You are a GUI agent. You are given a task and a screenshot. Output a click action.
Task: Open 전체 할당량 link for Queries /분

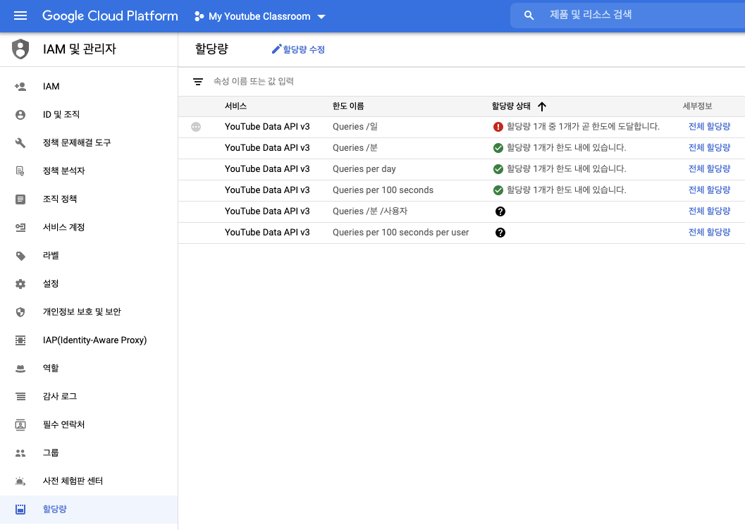[x=709, y=148]
